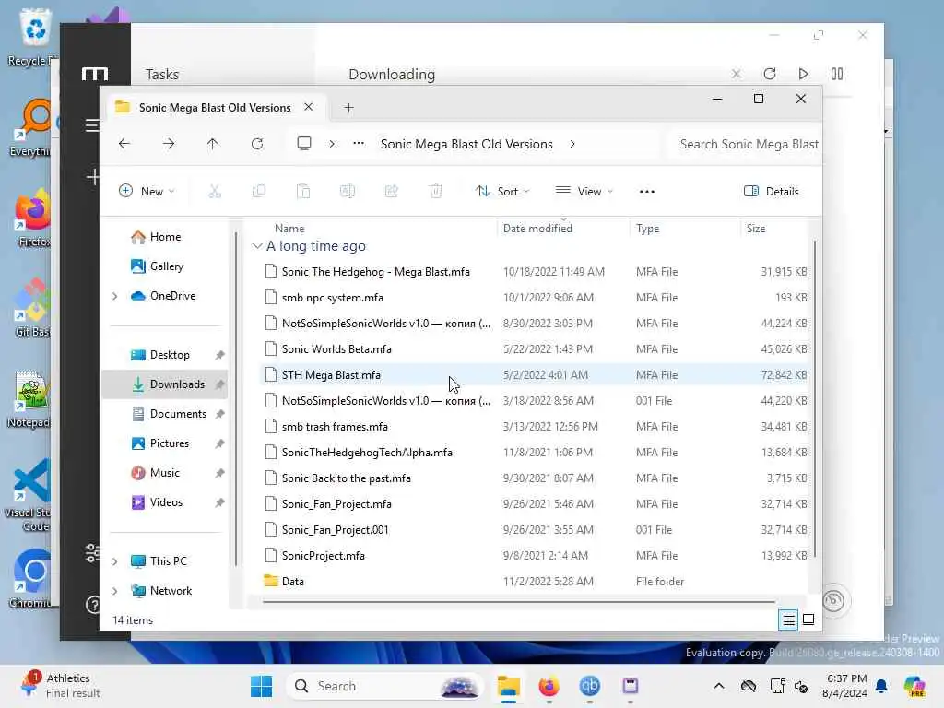Click refresh icon in Downloading window
The width and height of the screenshot is (944, 708).
pyautogui.click(x=770, y=74)
